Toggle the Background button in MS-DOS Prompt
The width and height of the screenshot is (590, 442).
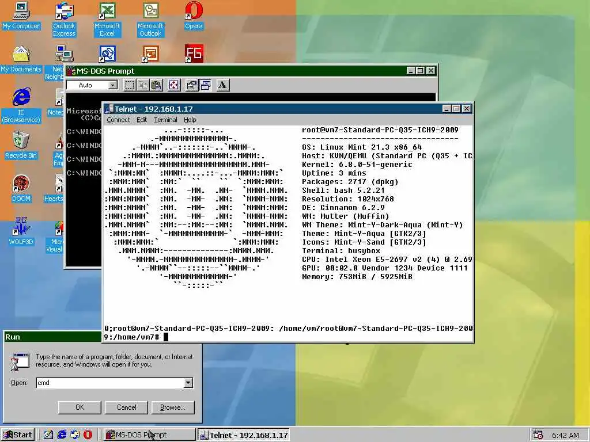(x=206, y=85)
